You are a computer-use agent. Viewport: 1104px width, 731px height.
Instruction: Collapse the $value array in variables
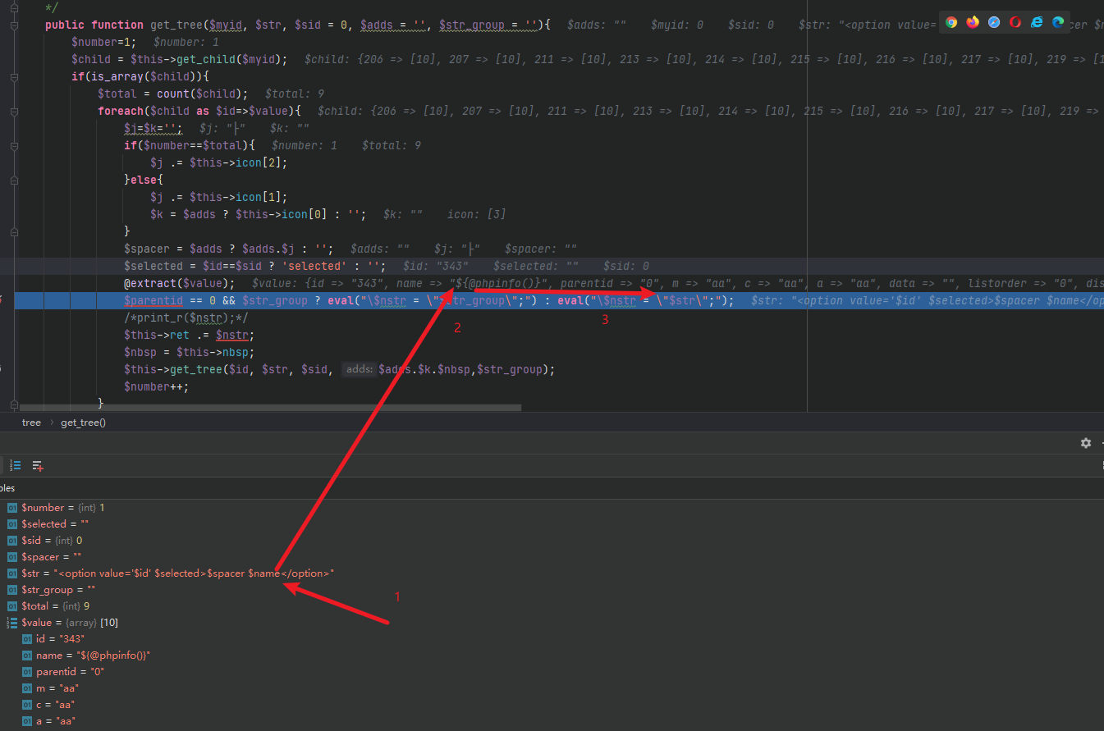[x=12, y=623]
